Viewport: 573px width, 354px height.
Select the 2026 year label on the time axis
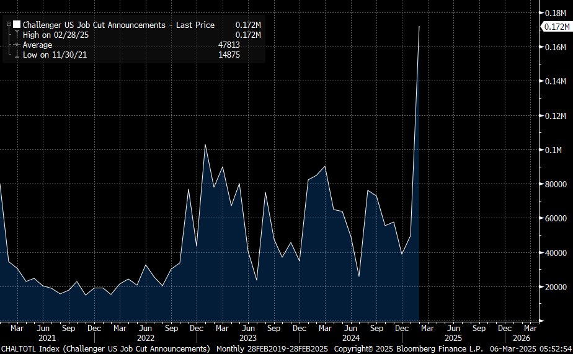522,338
